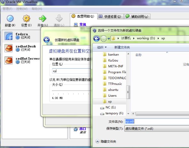
Task: Click working (D:) breadcrumb in address bar
Action: click(146, 38)
